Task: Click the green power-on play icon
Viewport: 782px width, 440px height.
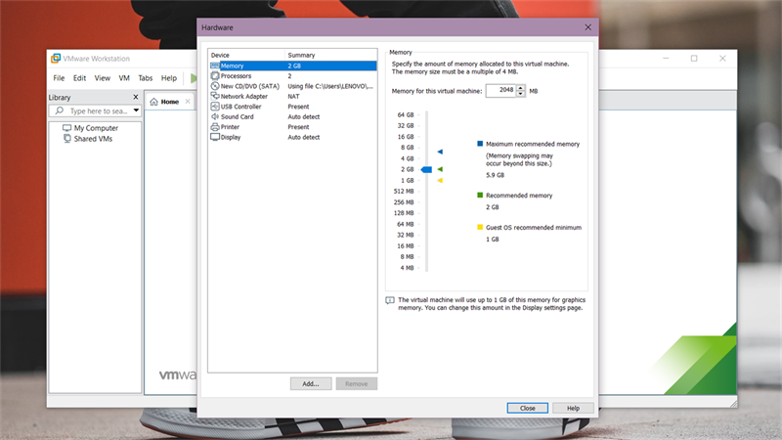Action: pyautogui.click(x=194, y=78)
